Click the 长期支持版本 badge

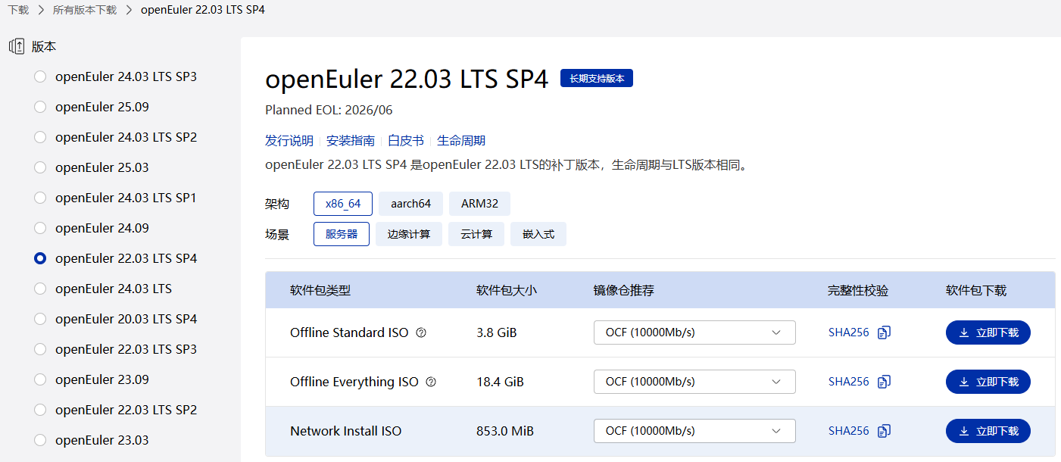tap(596, 78)
